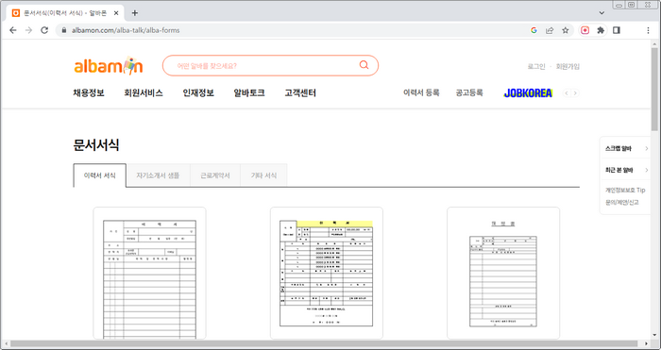Click 문의/제안/신고 link
This screenshot has height=350, width=661.
[622, 203]
